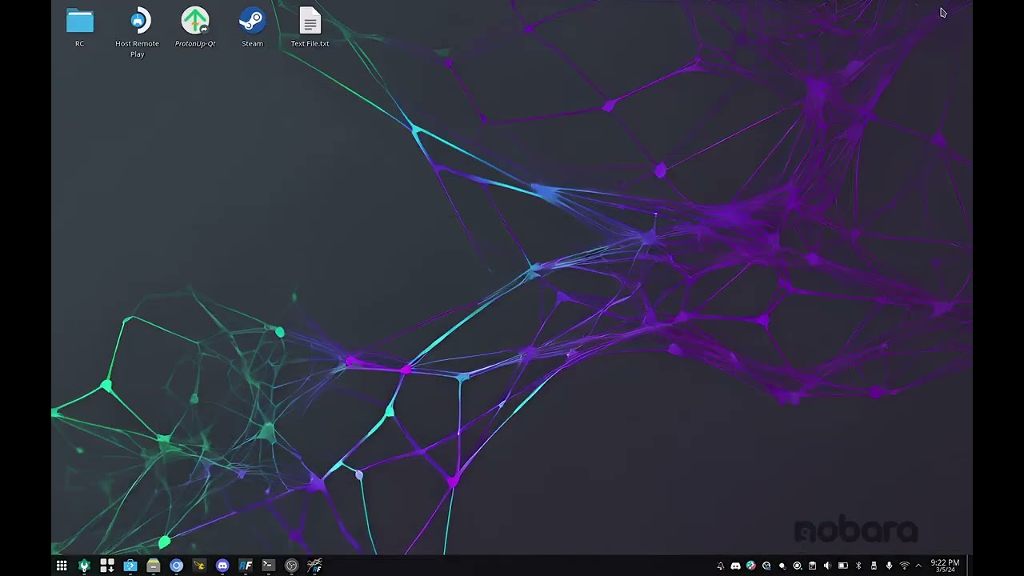Image resolution: width=1024 pixels, height=576 pixels.
Task: Open Wi-Fi networks in system tray
Action: click(905, 566)
